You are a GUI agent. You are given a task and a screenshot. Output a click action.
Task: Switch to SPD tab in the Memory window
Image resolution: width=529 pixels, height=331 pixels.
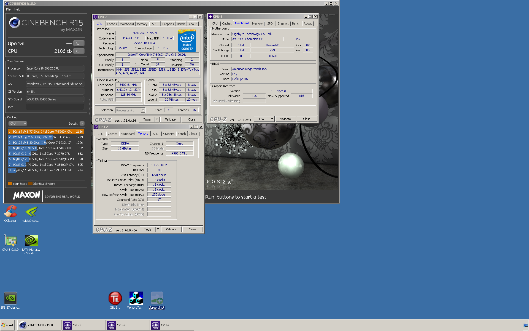(156, 134)
